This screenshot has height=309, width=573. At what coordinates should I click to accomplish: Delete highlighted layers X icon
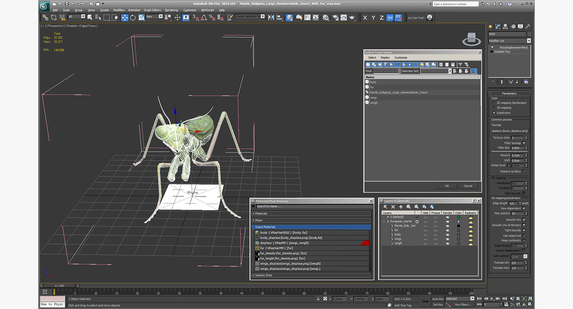393,207
